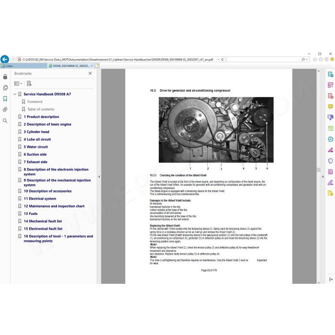Collapse the Service Handbook D9508 A7 tree

tap(15, 94)
